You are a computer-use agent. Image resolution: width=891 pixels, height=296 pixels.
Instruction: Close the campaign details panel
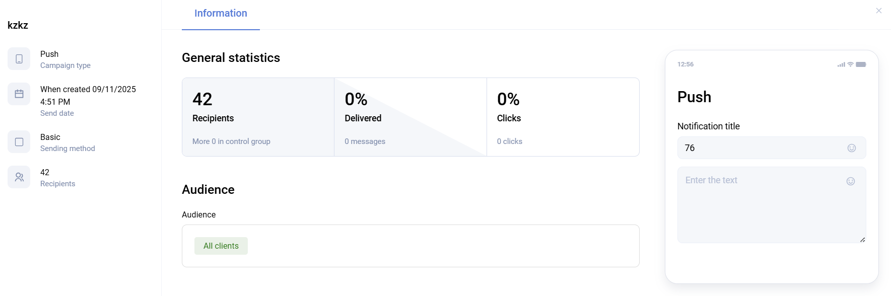[x=879, y=11]
